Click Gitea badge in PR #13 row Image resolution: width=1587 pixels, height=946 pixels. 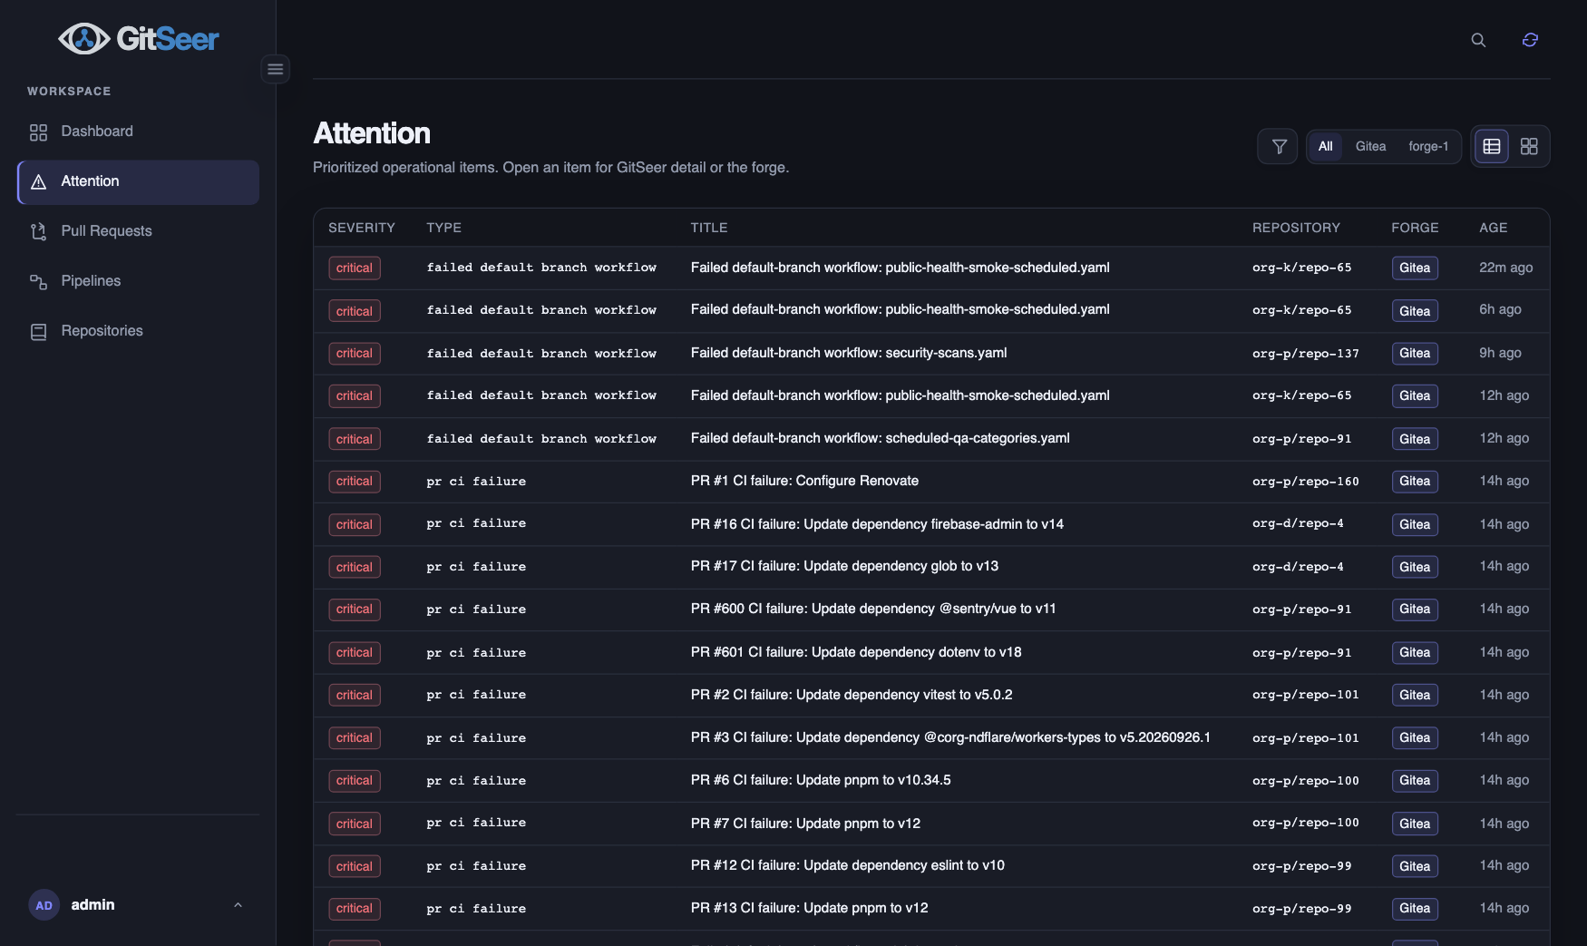1415,909
